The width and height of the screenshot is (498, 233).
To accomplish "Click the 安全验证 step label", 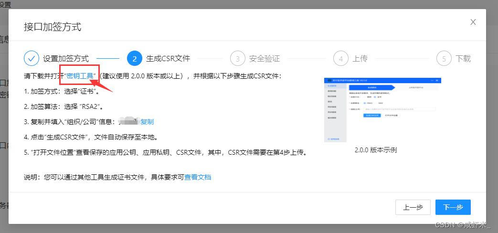I will [265, 59].
